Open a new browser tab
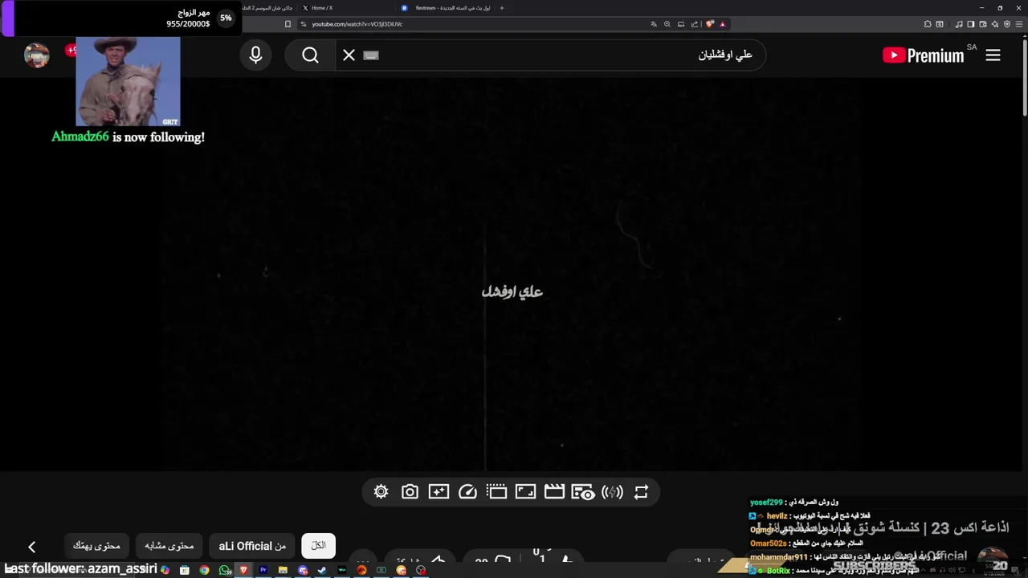The width and height of the screenshot is (1028, 578). [x=502, y=8]
